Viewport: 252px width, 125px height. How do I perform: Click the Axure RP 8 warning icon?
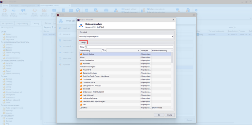81,70
